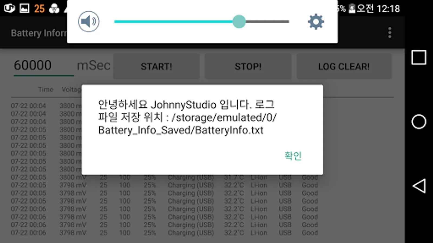The width and height of the screenshot is (433, 243).
Task: Mute using the volume speaker icon
Action: (x=89, y=22)
